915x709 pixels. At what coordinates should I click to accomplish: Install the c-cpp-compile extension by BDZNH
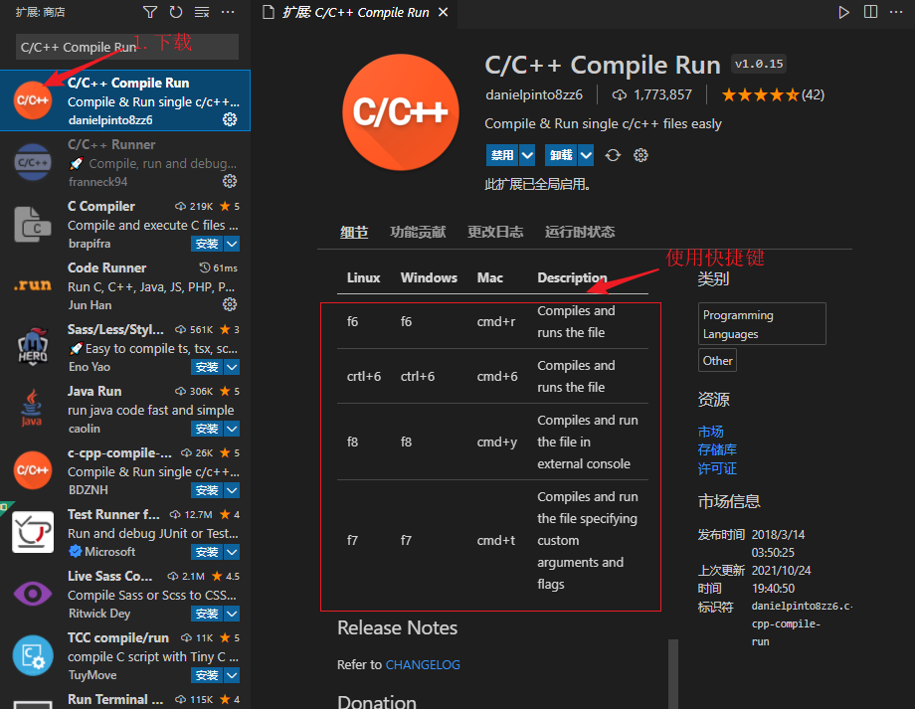(x=207, y=490)
